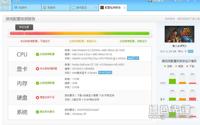Click the 未达到标准配置 status in 显卡 row
200x125 pixels.
point(48,69)
